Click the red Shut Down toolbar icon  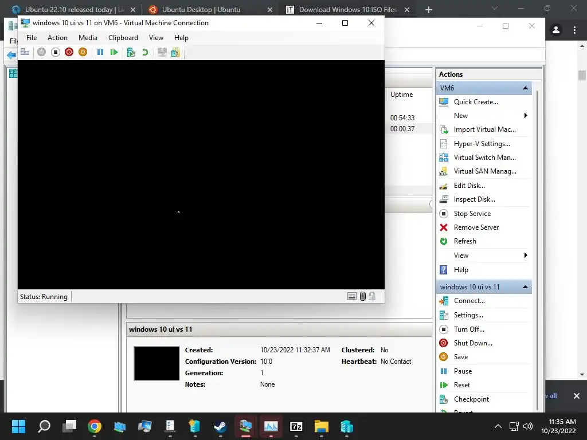click(69, 52)
